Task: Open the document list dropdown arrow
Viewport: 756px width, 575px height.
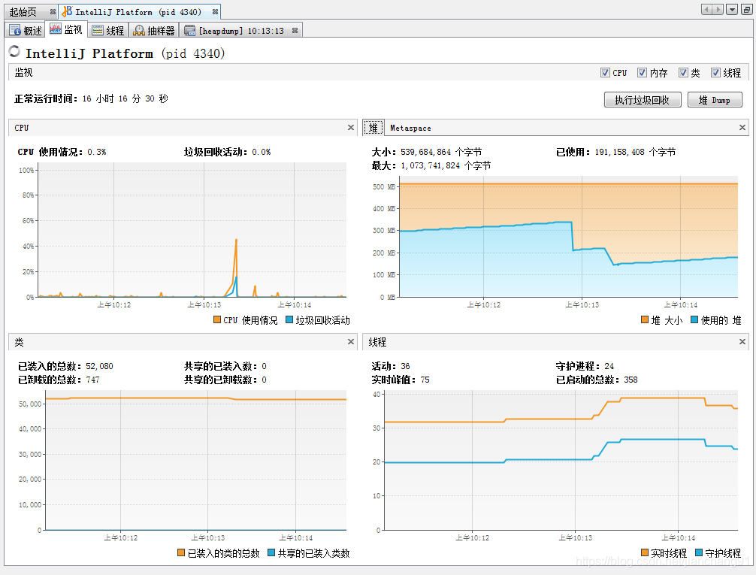Action: tap(732, 10)
